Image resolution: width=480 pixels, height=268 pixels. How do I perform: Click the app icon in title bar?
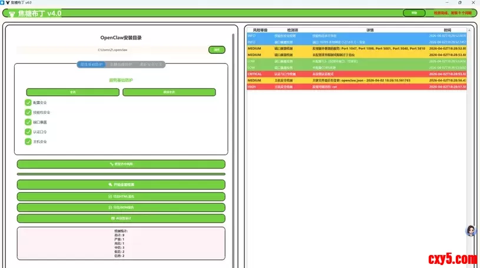tap(4, 3)
